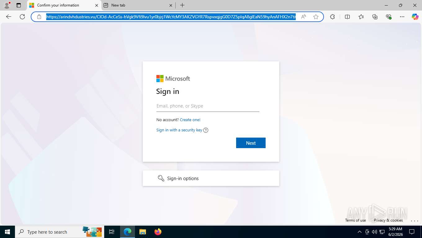Open the notifications center icon
The width and height of the screenshot is (422, 238).
point(412,232)
